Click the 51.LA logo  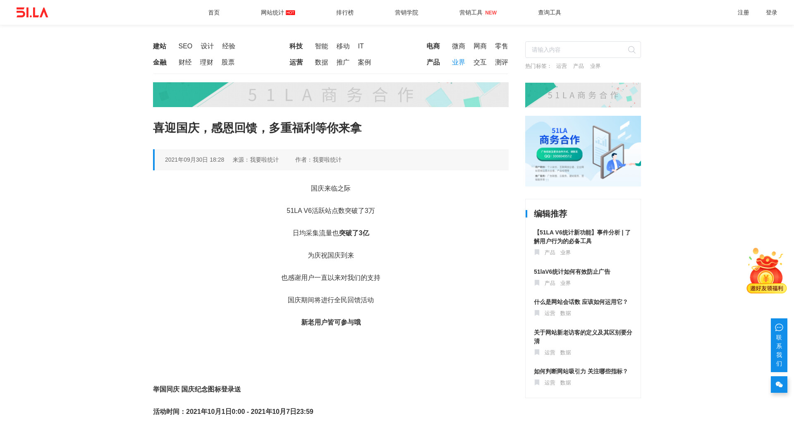32,12
